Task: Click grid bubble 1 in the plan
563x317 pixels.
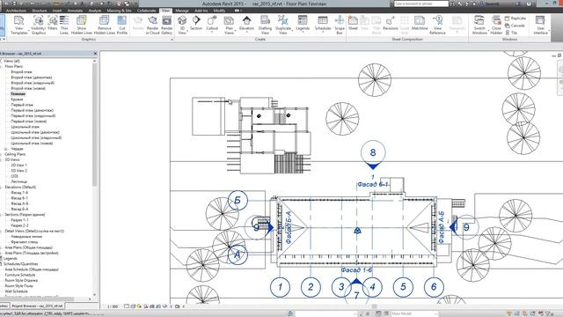Action: click(280, 287)
